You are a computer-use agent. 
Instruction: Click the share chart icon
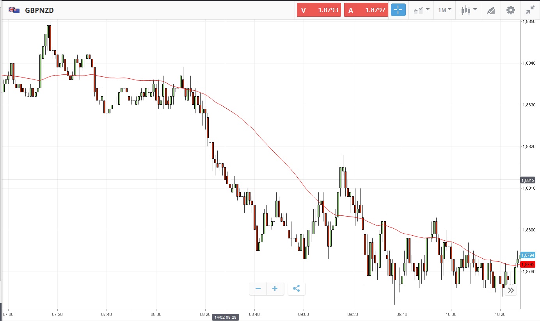tap(296, 289)
